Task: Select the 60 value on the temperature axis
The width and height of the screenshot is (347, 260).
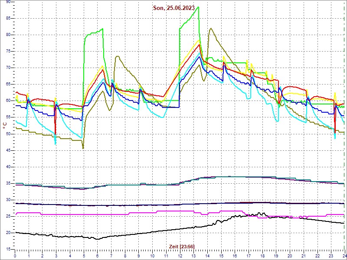Action: [8, 101]
